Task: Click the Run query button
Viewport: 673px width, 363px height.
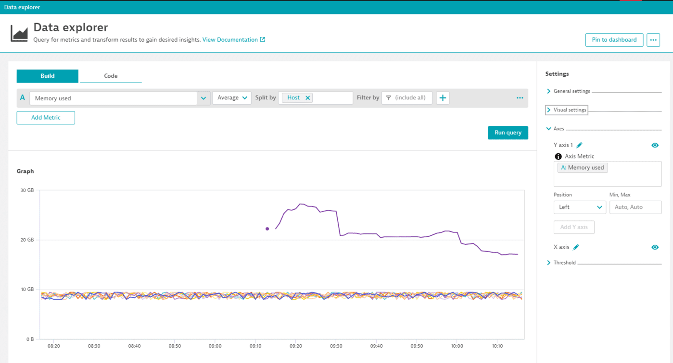Action: 508,133
